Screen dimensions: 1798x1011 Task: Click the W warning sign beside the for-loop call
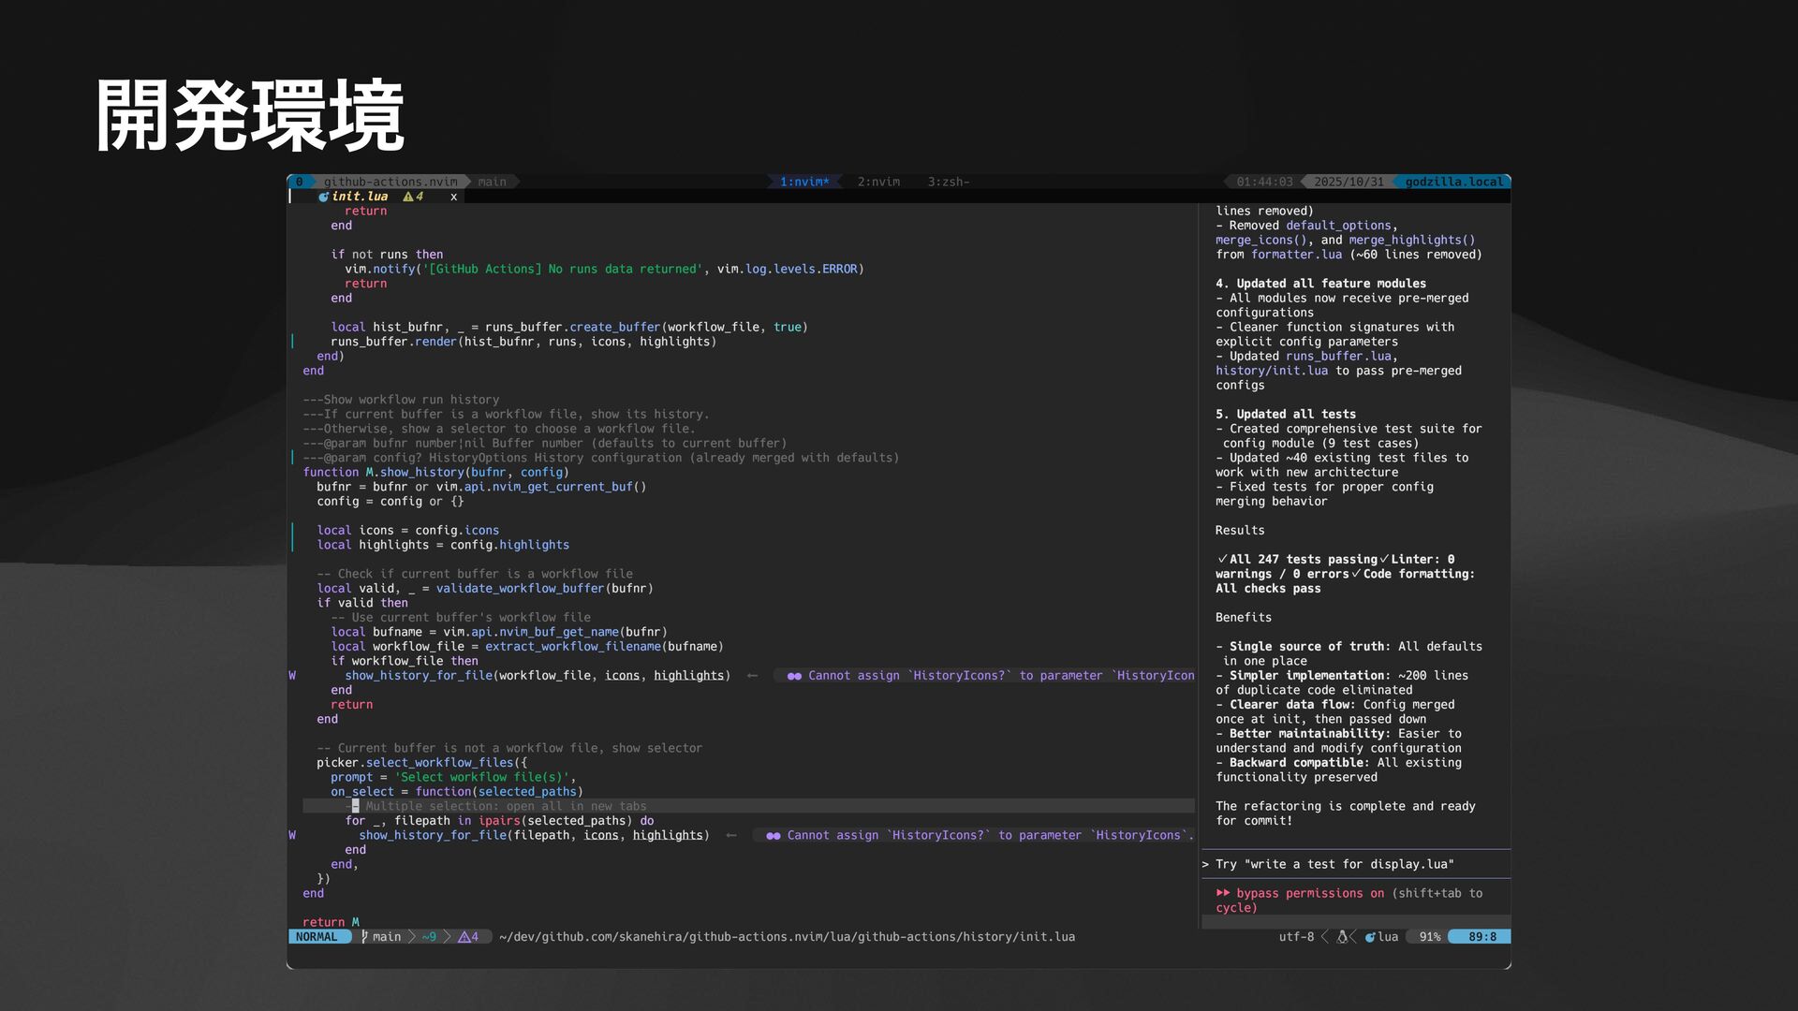point(292,836)
